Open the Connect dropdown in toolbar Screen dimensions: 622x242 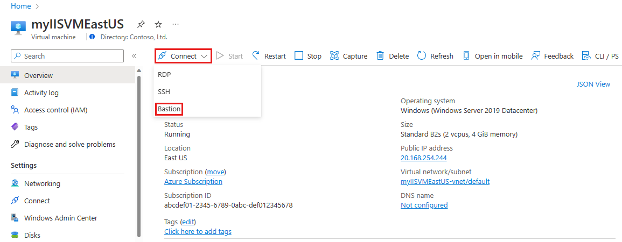tap(183, 56)
